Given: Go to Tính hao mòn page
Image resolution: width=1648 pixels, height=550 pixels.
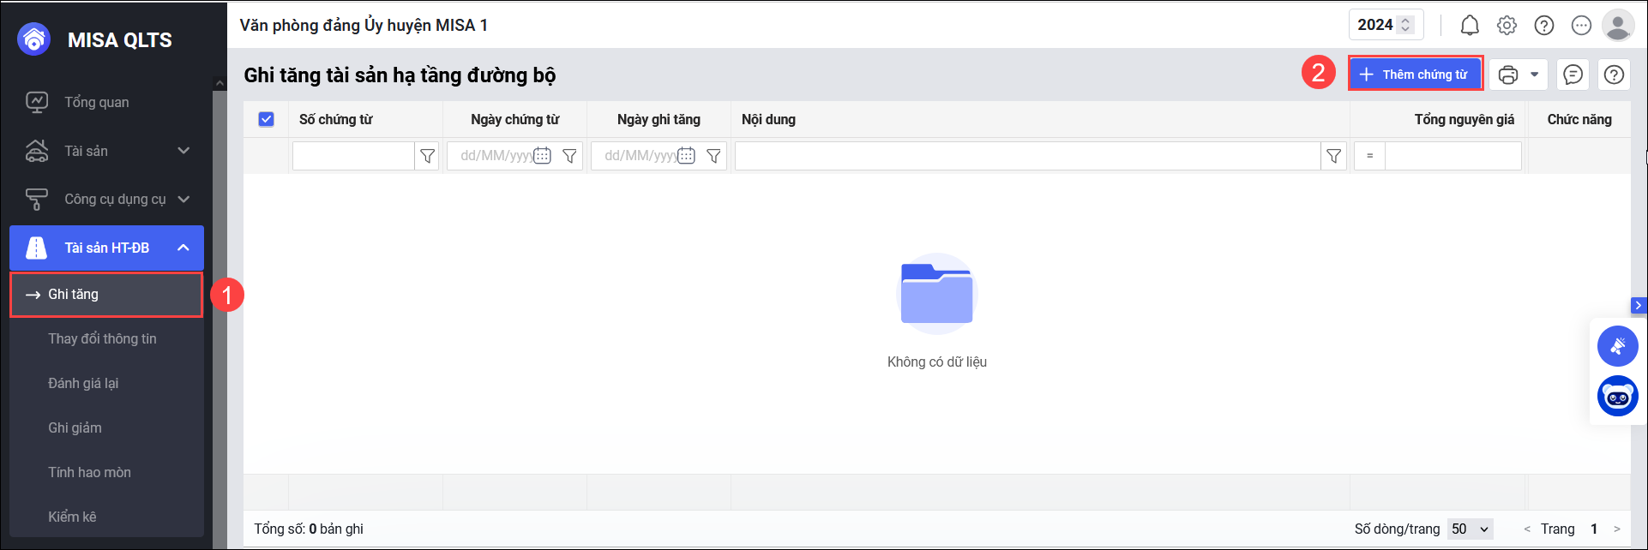Looking at the screenshot, I should click(89, 472).
